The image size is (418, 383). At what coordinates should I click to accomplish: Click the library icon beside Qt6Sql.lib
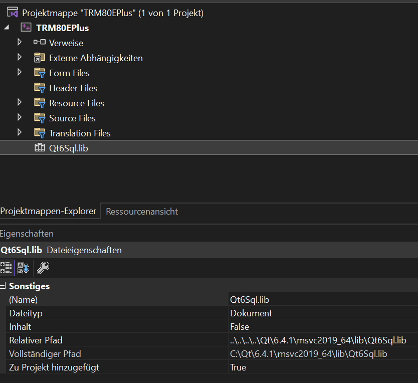point(40,148)
